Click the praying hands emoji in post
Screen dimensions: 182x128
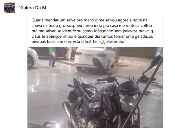pos(103,42)
